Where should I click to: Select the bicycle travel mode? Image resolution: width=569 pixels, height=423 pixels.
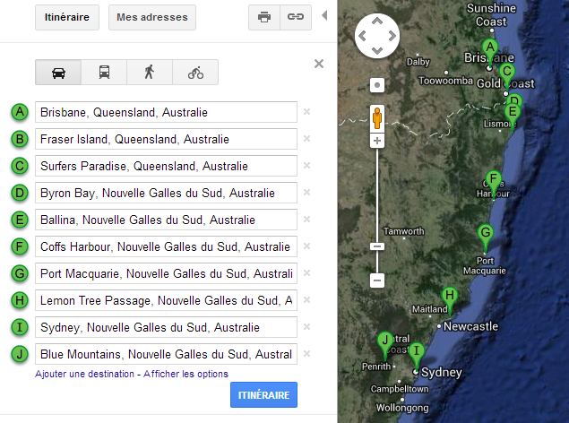pos(195,73)
